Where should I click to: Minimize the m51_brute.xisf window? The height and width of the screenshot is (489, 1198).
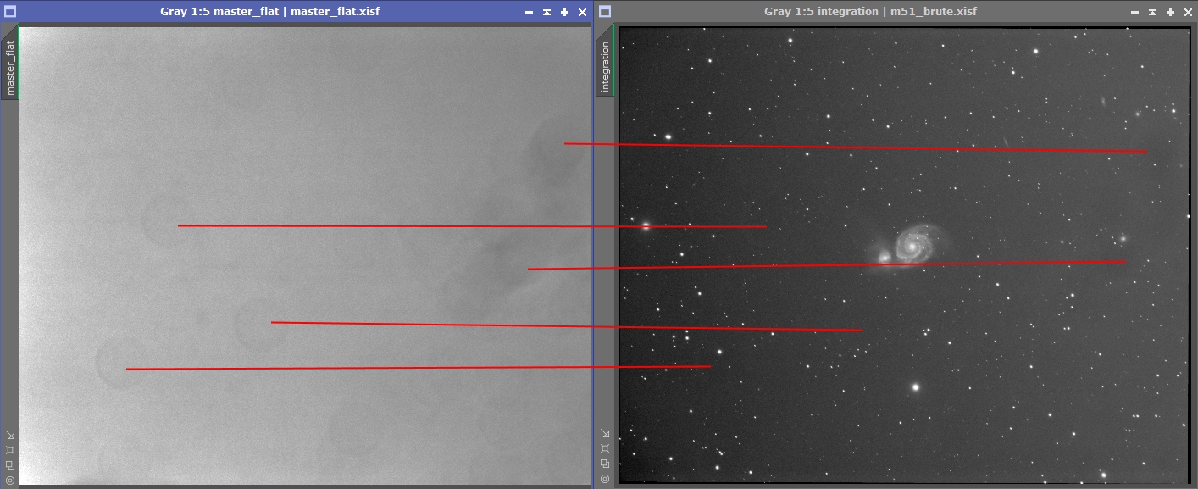point(1134,12)
